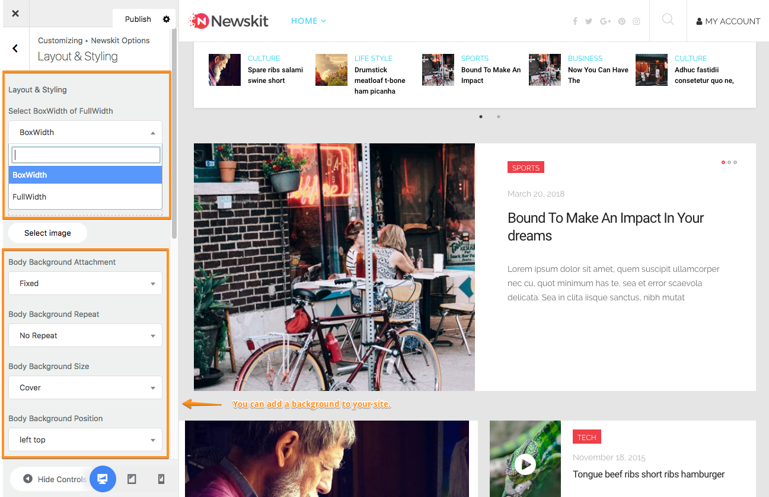Click the Now You Can Have thumbnail
Viewport: 769px width, 497px height.
[x=545, y=70]
